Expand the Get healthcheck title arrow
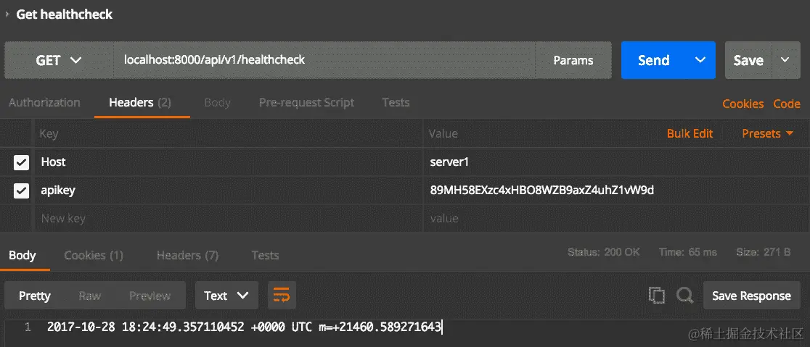This screenshot has width=810, height=347. (7, 14)
